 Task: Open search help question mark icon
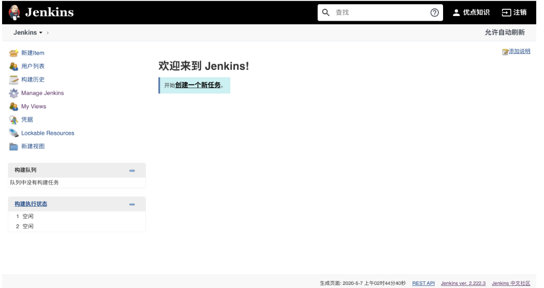(434, 12)
